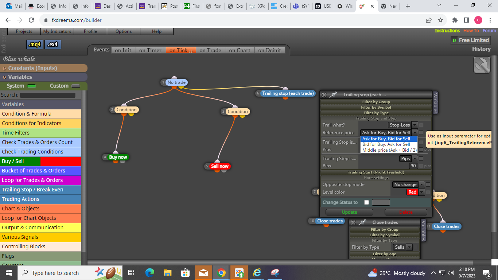The height and width of the screenshot is (280, 498).
Task: Open the wrench tools button on canvas
Action: pyautogui.click(x=482, y=65)
